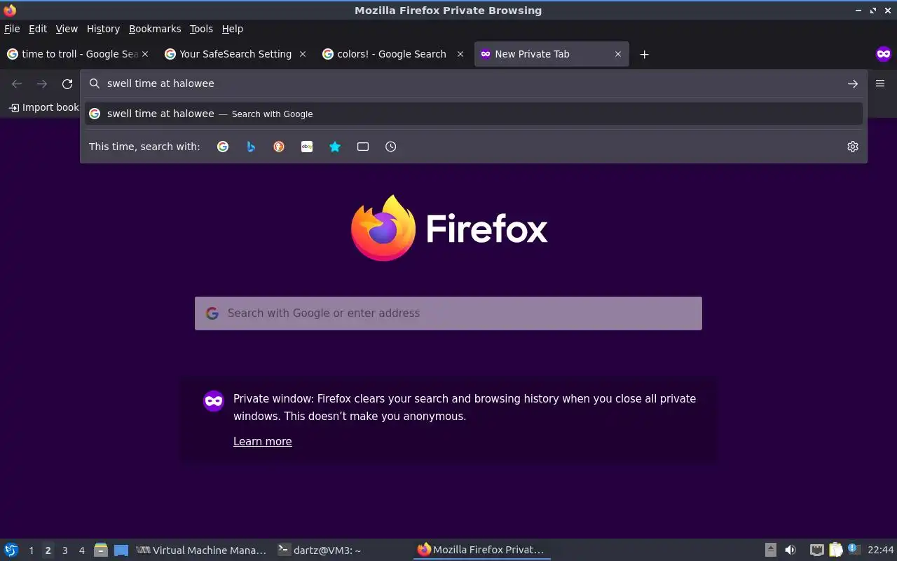Screen dimensions: 897x561
Task: Open the View menu
Action: coord(67,29)
